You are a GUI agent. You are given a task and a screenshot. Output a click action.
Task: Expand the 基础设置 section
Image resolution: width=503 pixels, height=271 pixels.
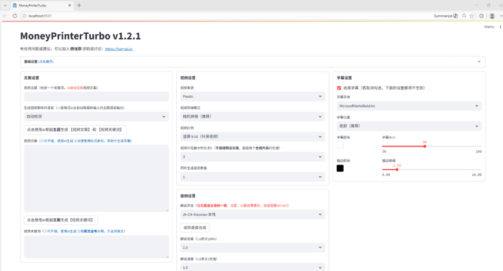(253, 62)
